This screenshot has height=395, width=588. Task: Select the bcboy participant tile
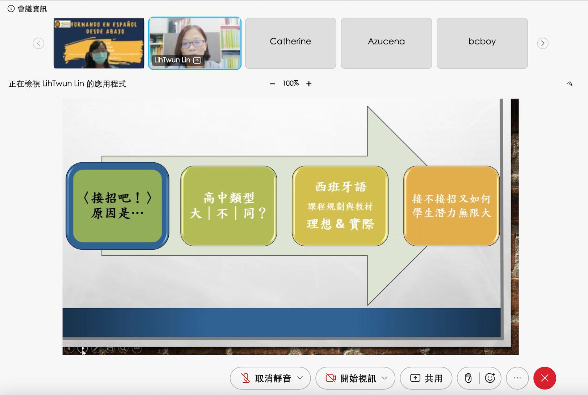coord(482,43)
